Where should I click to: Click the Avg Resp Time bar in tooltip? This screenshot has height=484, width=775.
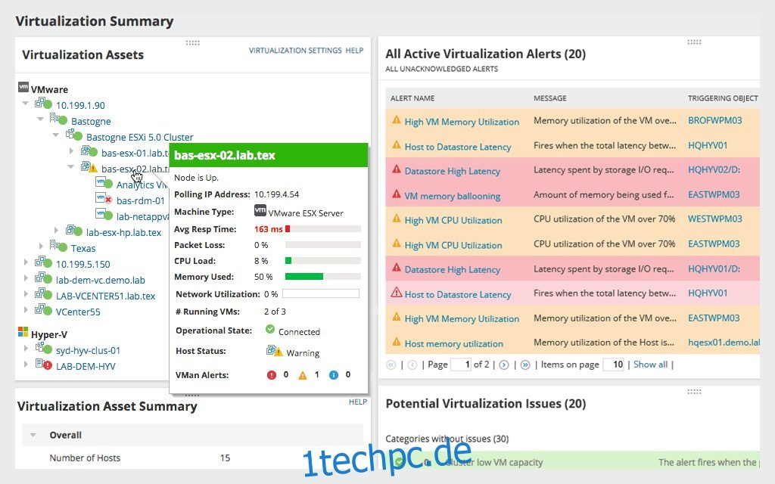coord(322,228)
